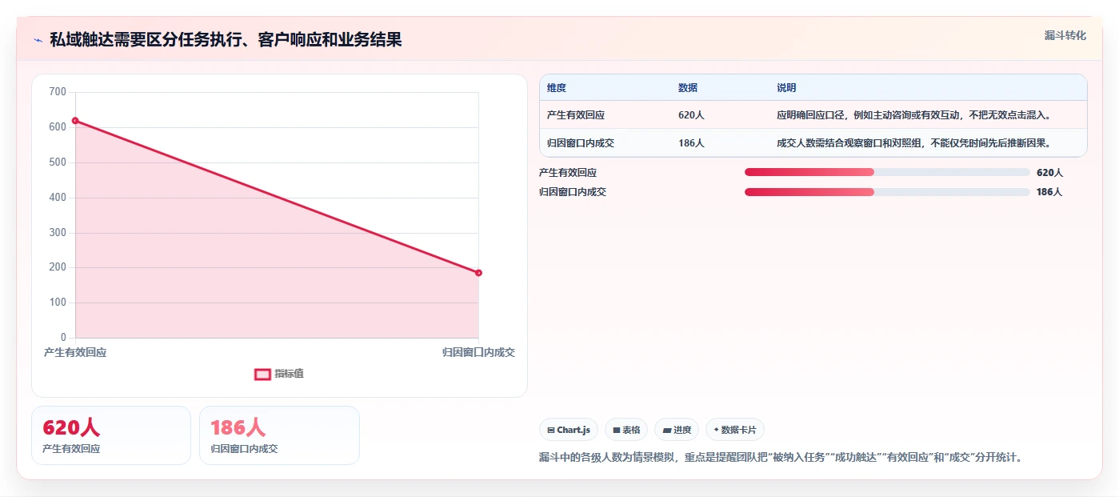The width and height of the screenshot is (1119, 497).
Task: Click the 表格 tag chip
Action: [626, 430]
